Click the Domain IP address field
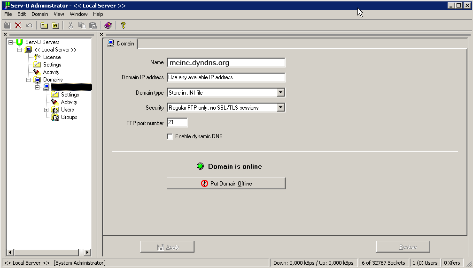This screenshot has width=473, height=268. pos(226,77)
